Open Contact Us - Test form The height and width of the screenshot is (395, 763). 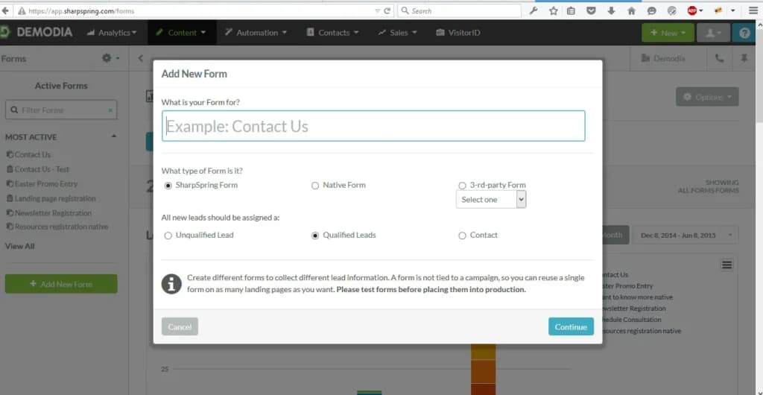pyautogui.click(x=42, y=169)
